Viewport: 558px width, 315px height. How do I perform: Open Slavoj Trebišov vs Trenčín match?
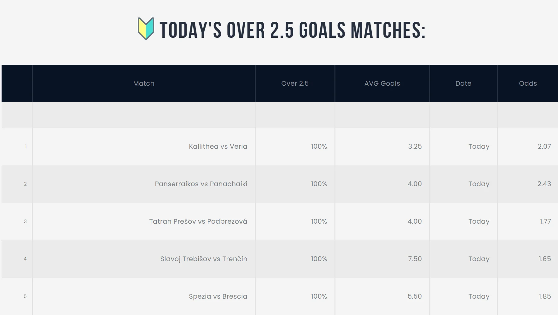click(204, 259)
